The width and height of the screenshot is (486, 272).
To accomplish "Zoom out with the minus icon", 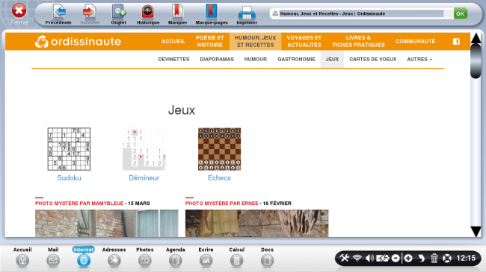I will point(396,258).
